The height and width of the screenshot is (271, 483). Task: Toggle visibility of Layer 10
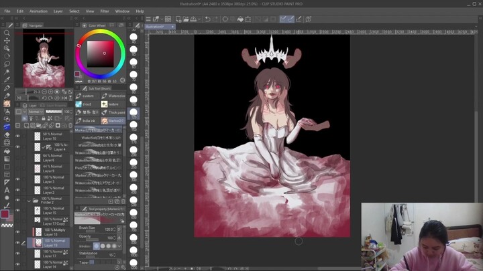(x=18, y=136)
